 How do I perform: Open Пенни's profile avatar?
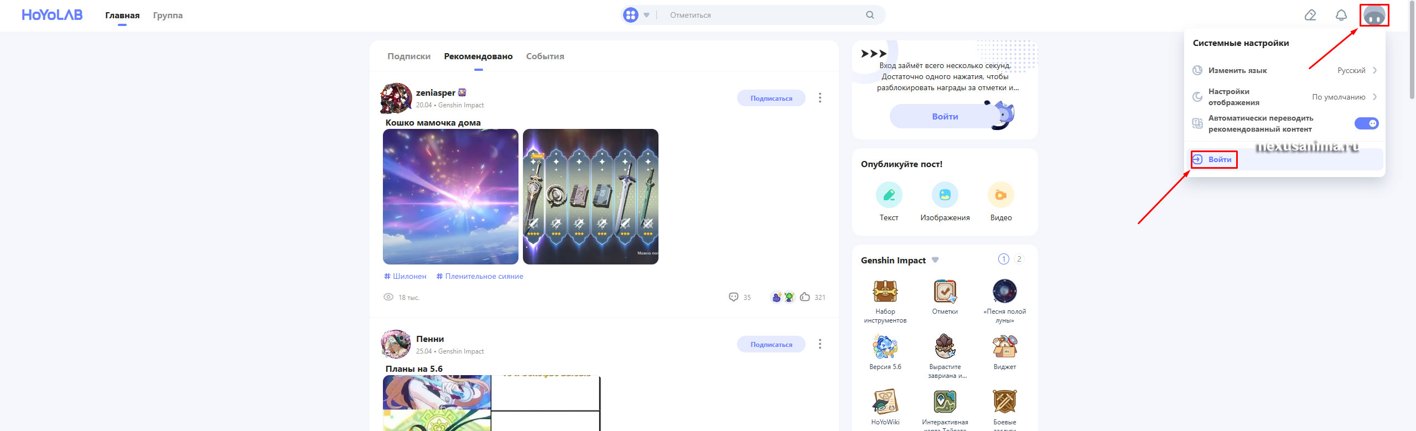click(396, 344)
